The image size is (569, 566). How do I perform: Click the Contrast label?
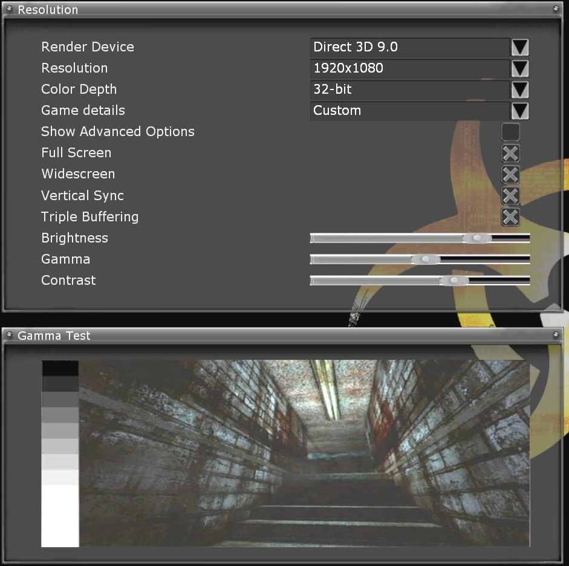tap(68, 280)
